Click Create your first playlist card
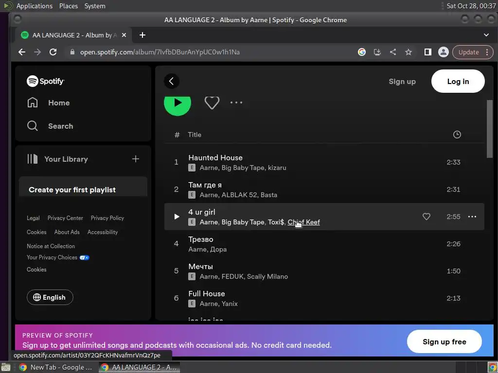The image size is (498, 373). click(x=83, y=187)
